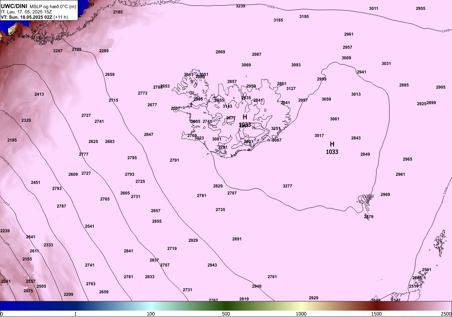The width and height of the screenshot is (452, 317).
Task: Click the height value 3017
Action: (319, 136)
